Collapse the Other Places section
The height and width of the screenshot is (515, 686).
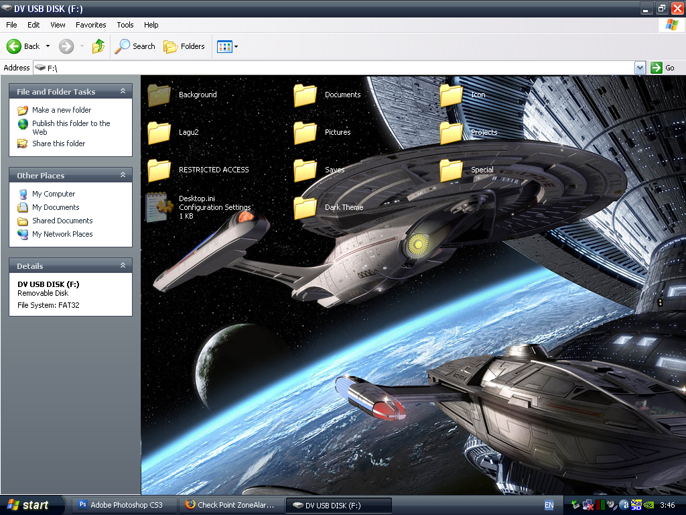123,175
